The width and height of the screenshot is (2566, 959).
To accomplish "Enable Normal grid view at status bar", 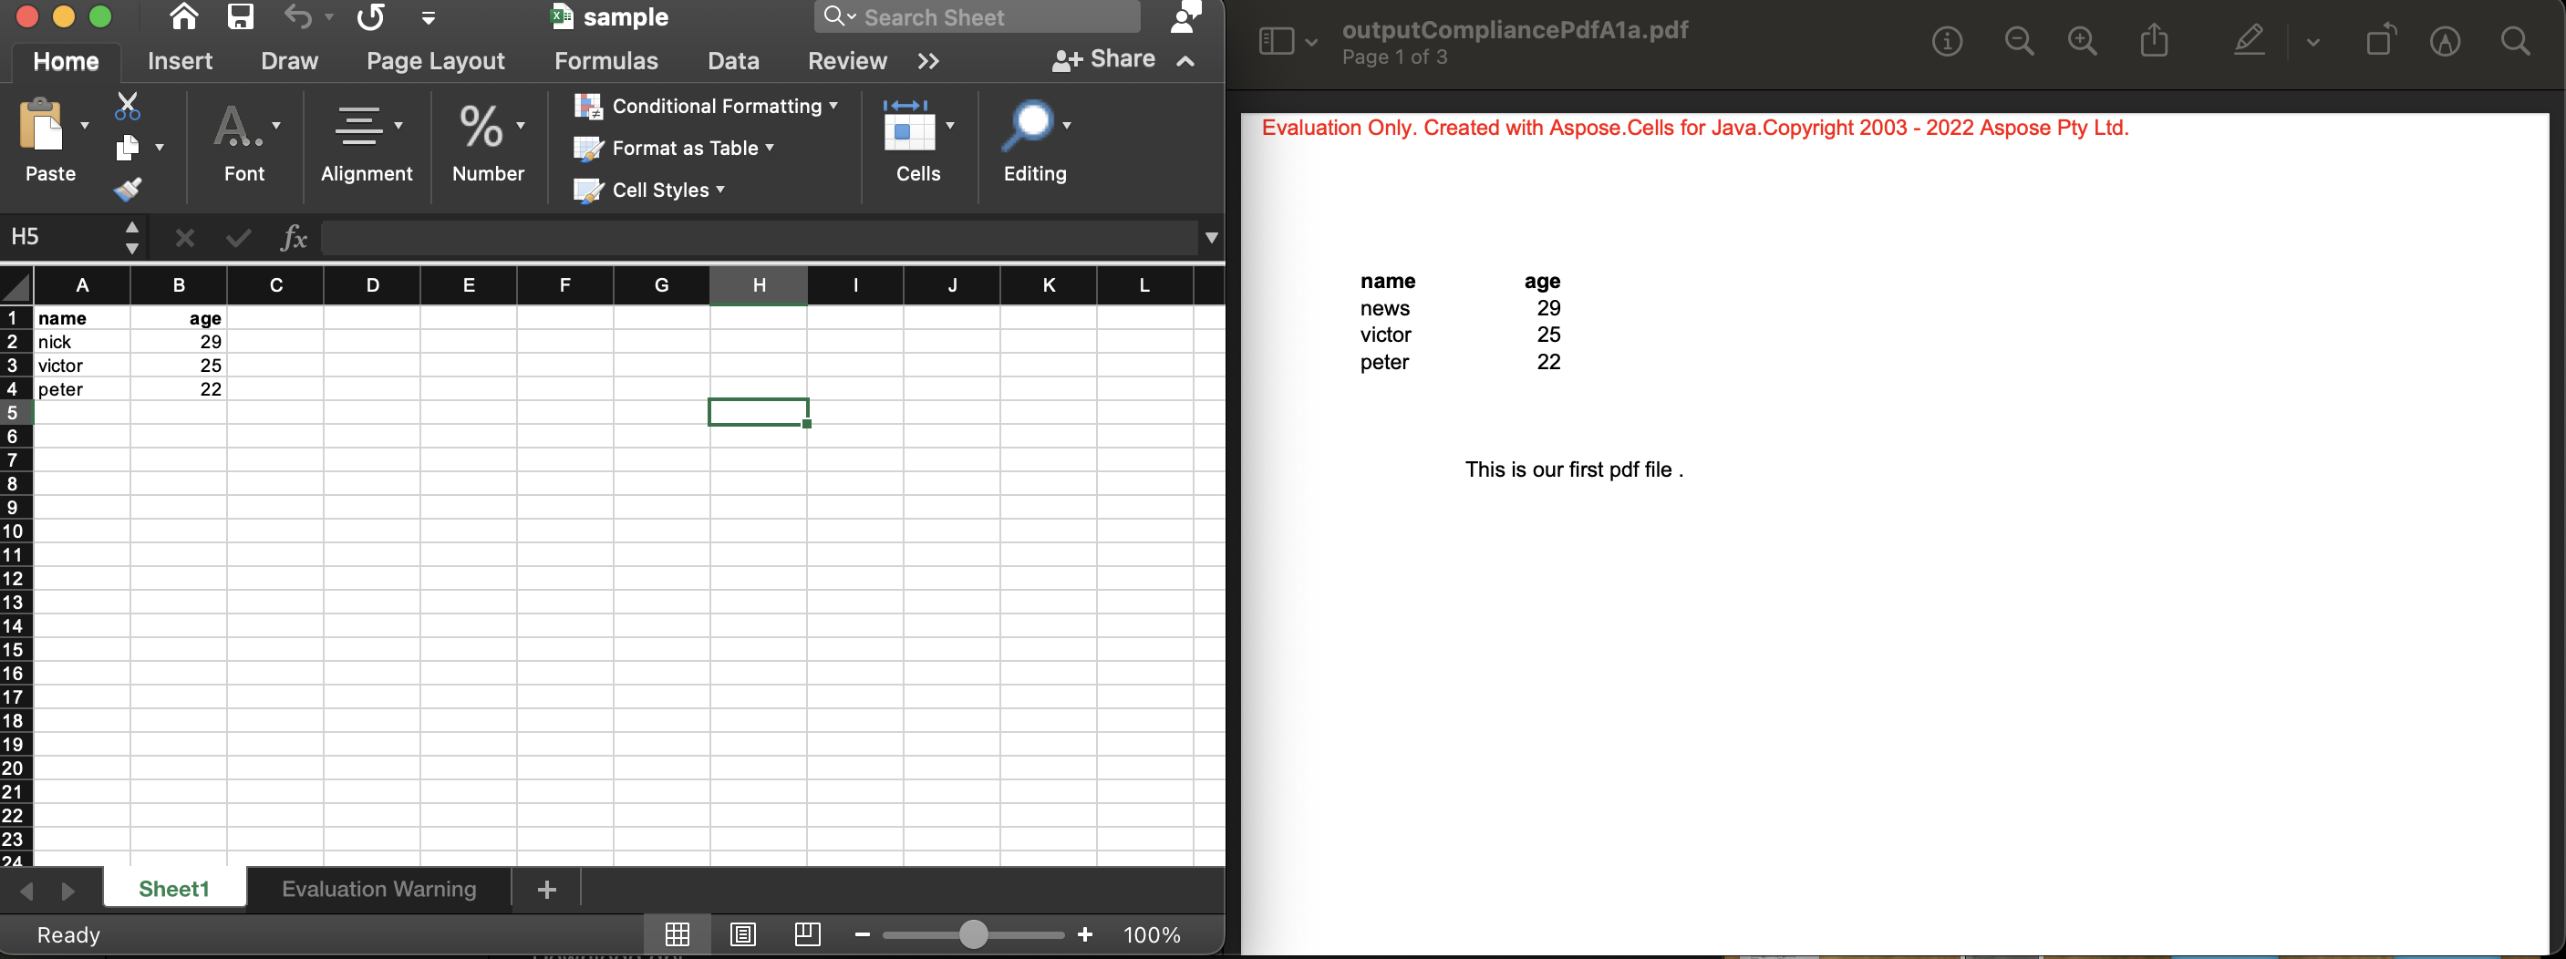I will 678,934.
